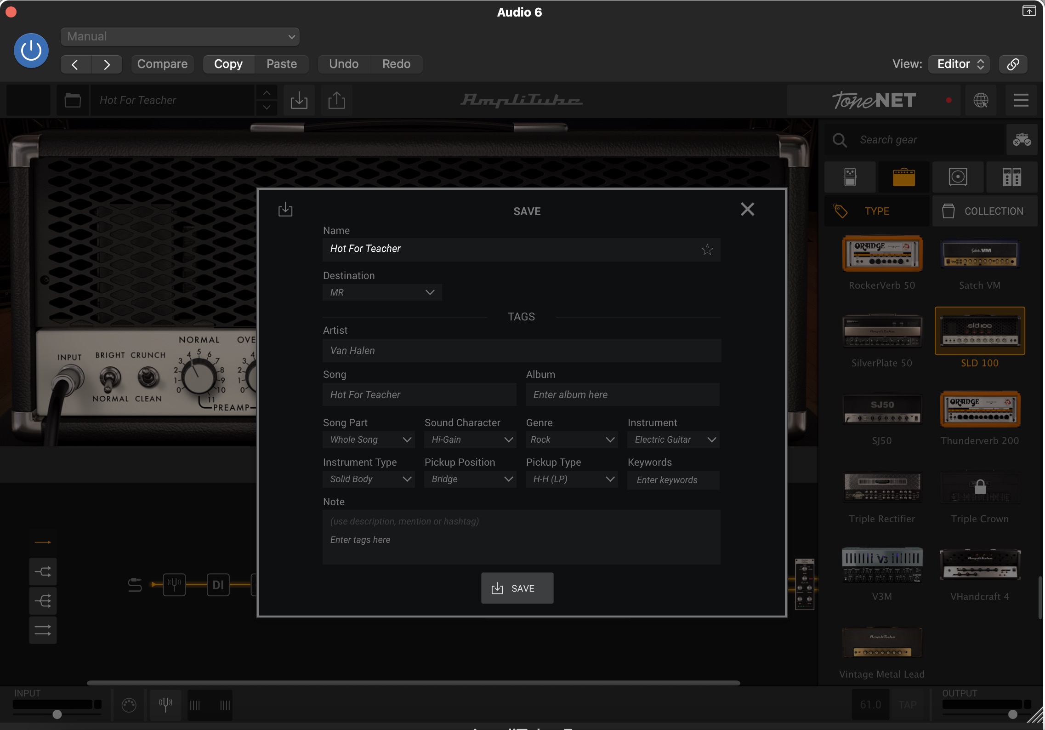Toggle the favorite star in Name field
Viewport: 1045px width, 730px height.
[707, 250]
